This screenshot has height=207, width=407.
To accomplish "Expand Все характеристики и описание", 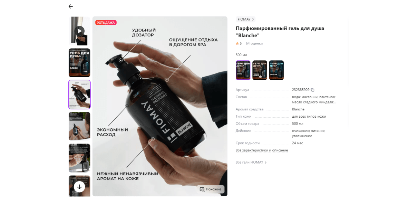I will [262, 150].
